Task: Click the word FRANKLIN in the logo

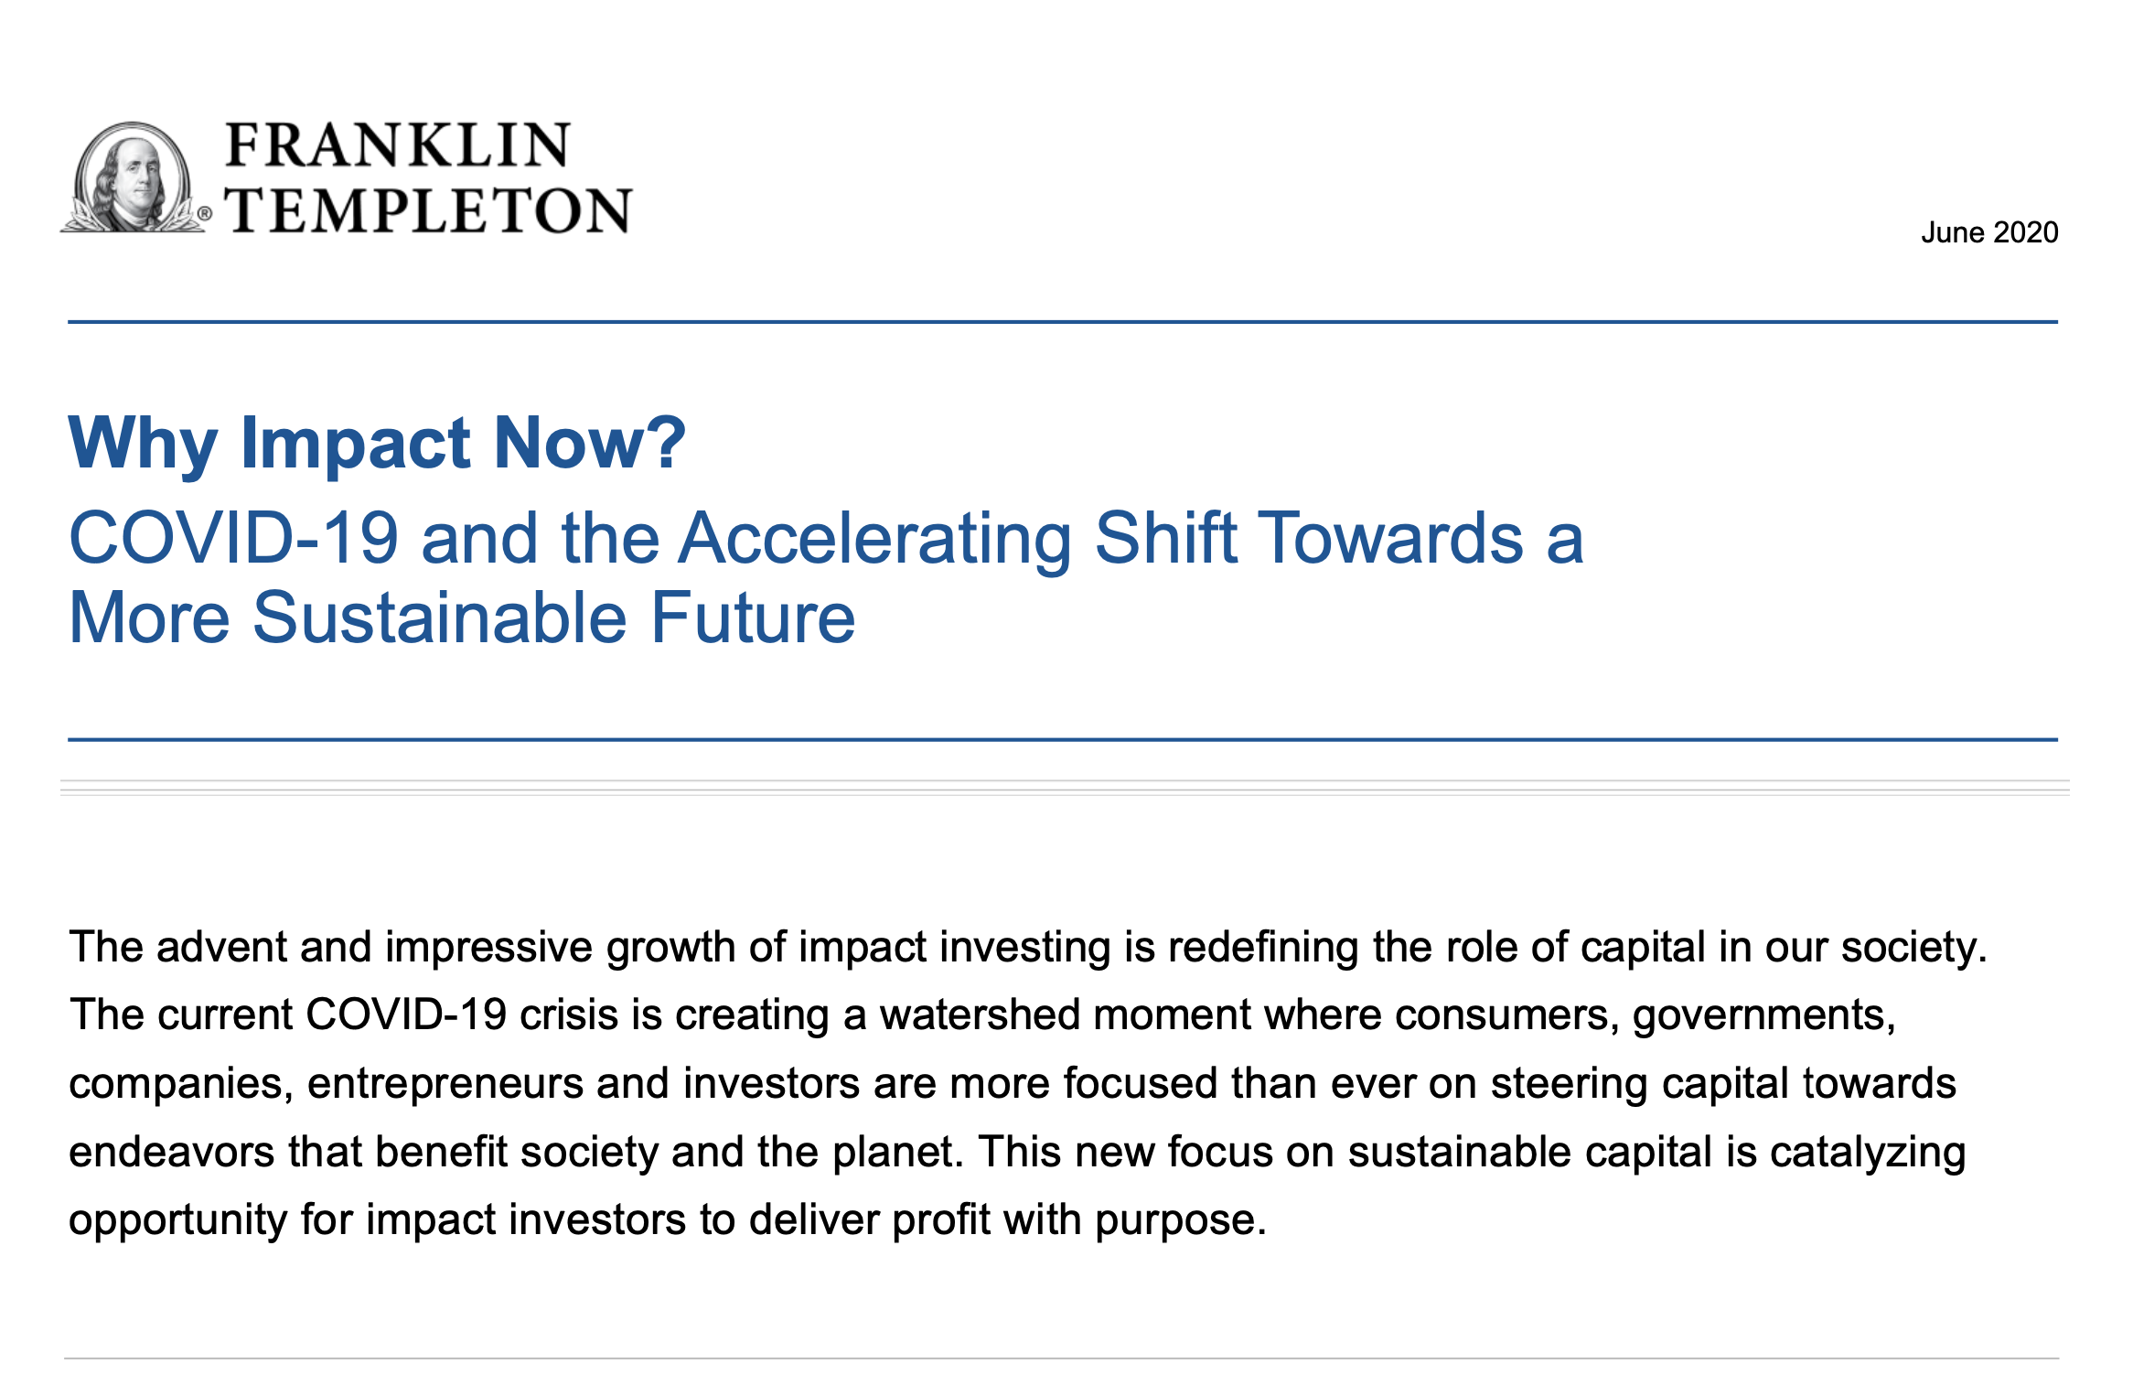Action: (398, 145)
